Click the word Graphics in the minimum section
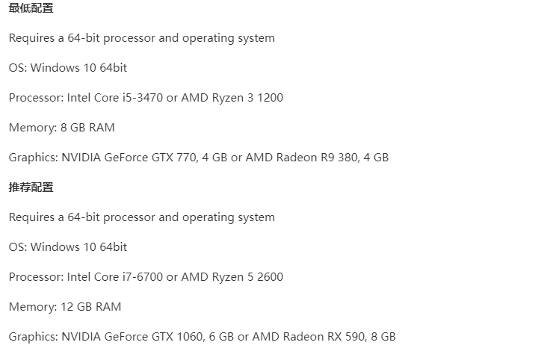The width and height of the screenshot is (550, 354). pos(32,158)
